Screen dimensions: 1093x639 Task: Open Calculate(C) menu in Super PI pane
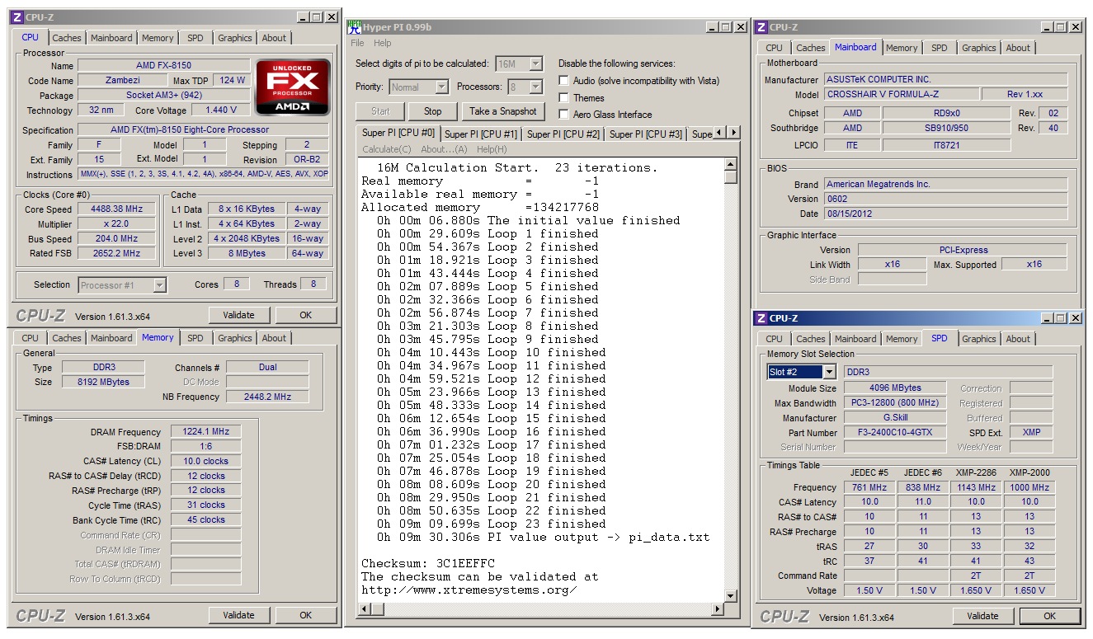click(387, 149)
